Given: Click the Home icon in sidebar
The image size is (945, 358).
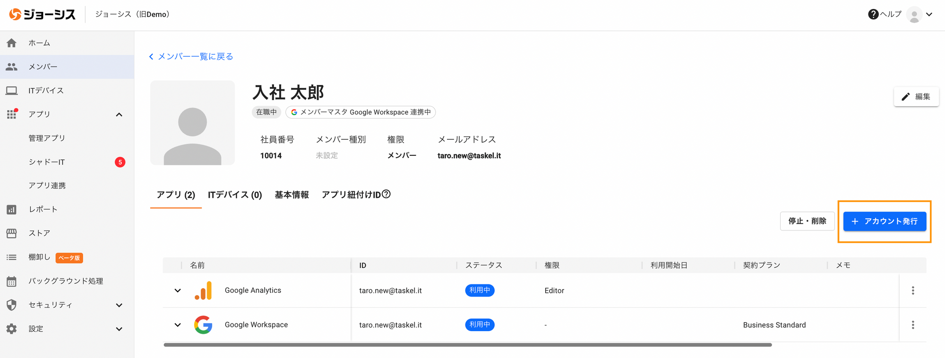Looking at the screenshot, I should [x=12, y=43].
